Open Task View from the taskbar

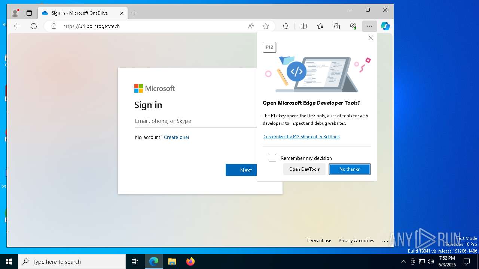coord(135,262)
